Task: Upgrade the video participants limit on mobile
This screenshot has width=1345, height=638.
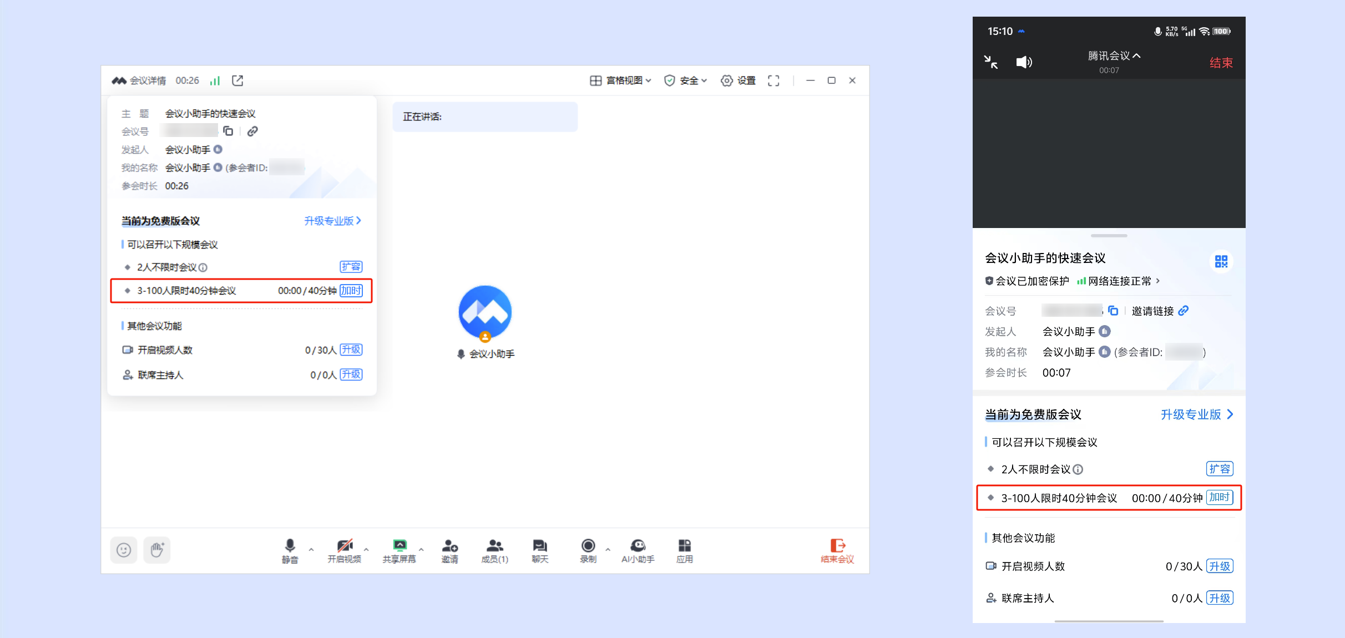Action: (1220, 566)
